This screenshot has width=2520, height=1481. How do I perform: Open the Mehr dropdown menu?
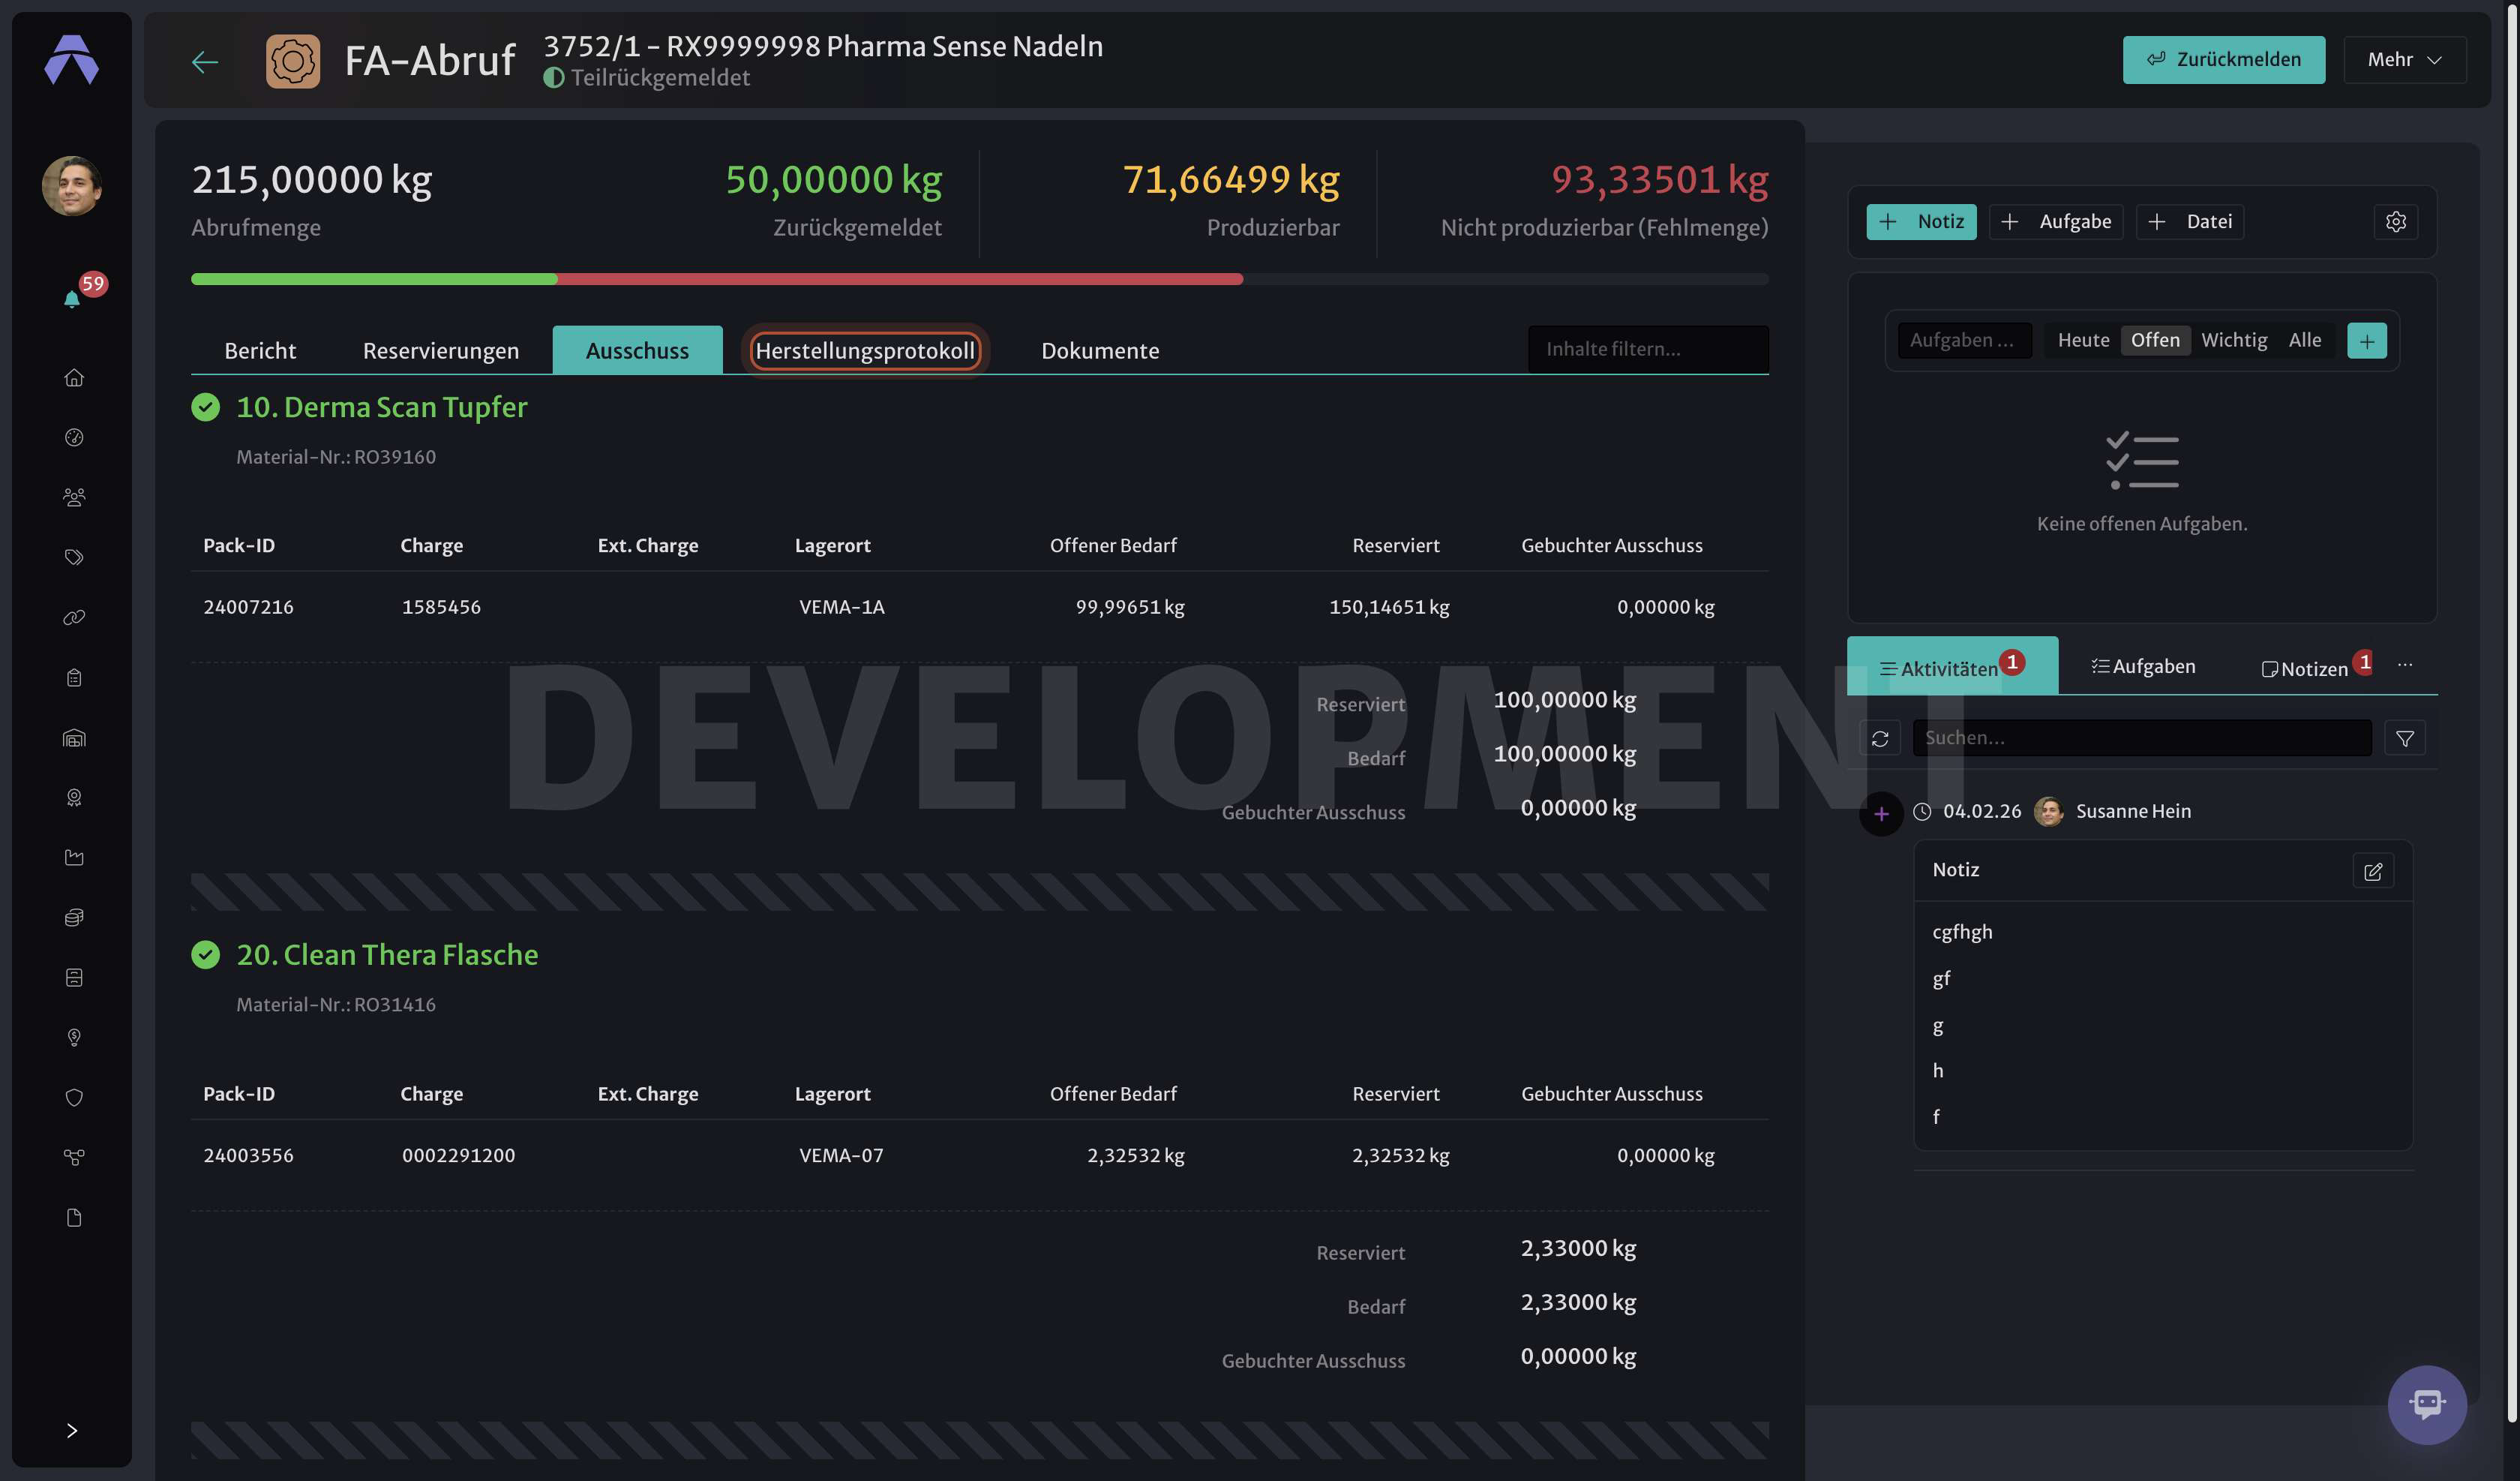click(2405, 60)
